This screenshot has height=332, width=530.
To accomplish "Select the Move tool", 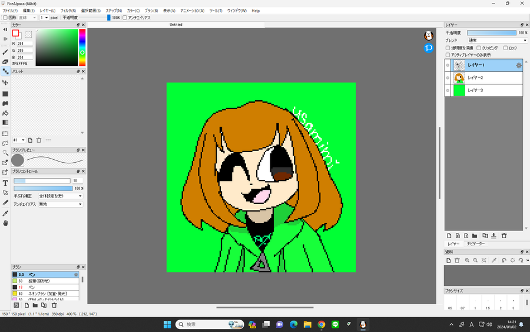I will click(5, 82).
